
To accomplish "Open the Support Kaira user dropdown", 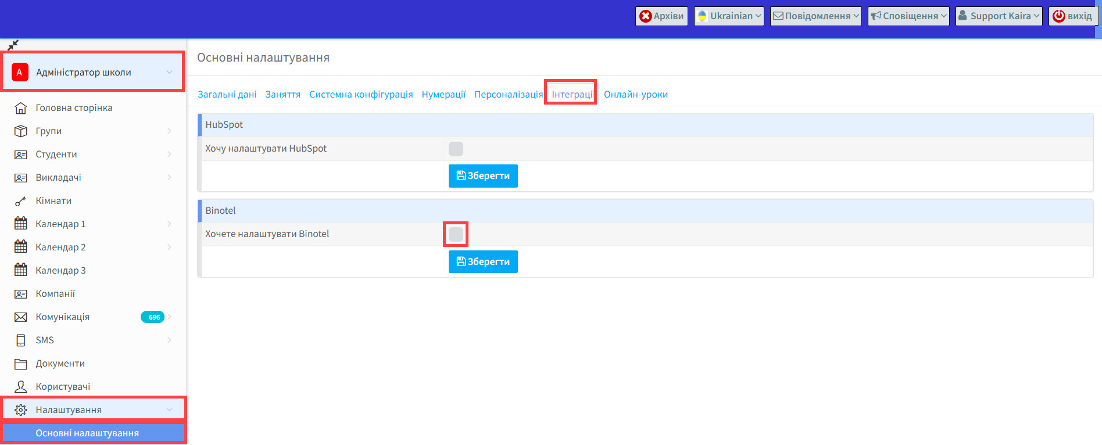I will (x=999, y=16).
